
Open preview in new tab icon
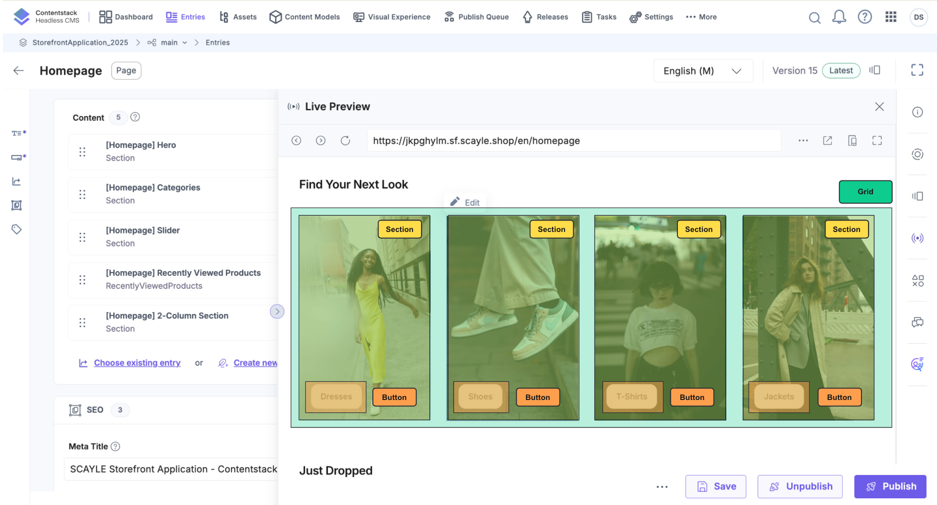click(x=828, y=140)
